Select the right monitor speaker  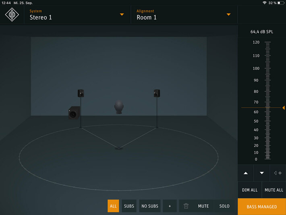click(157, 93)
